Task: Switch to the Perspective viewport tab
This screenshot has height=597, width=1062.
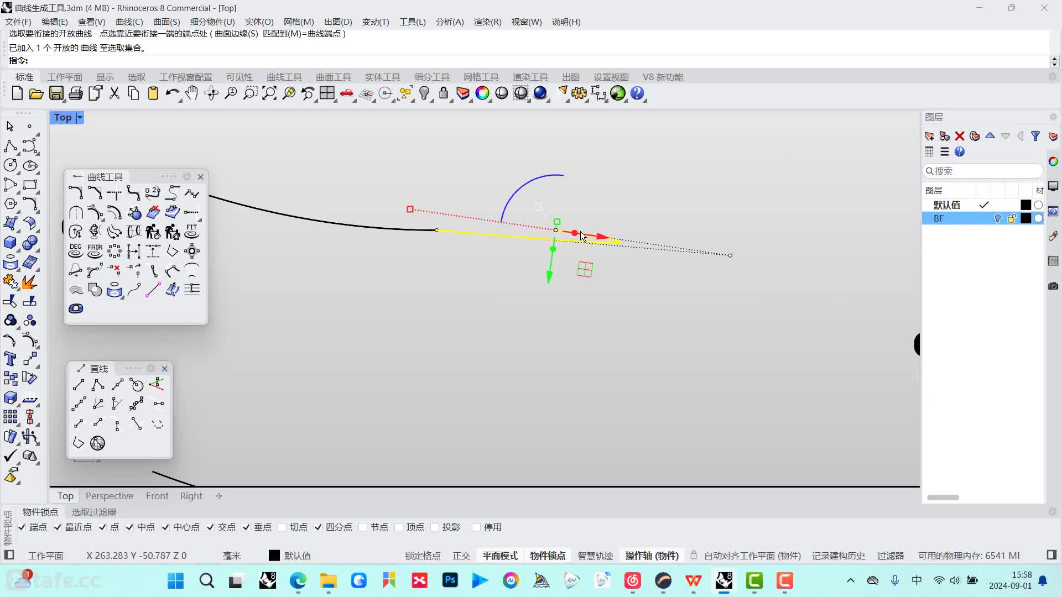Action: pyautogui.click(x=110, y=496)
